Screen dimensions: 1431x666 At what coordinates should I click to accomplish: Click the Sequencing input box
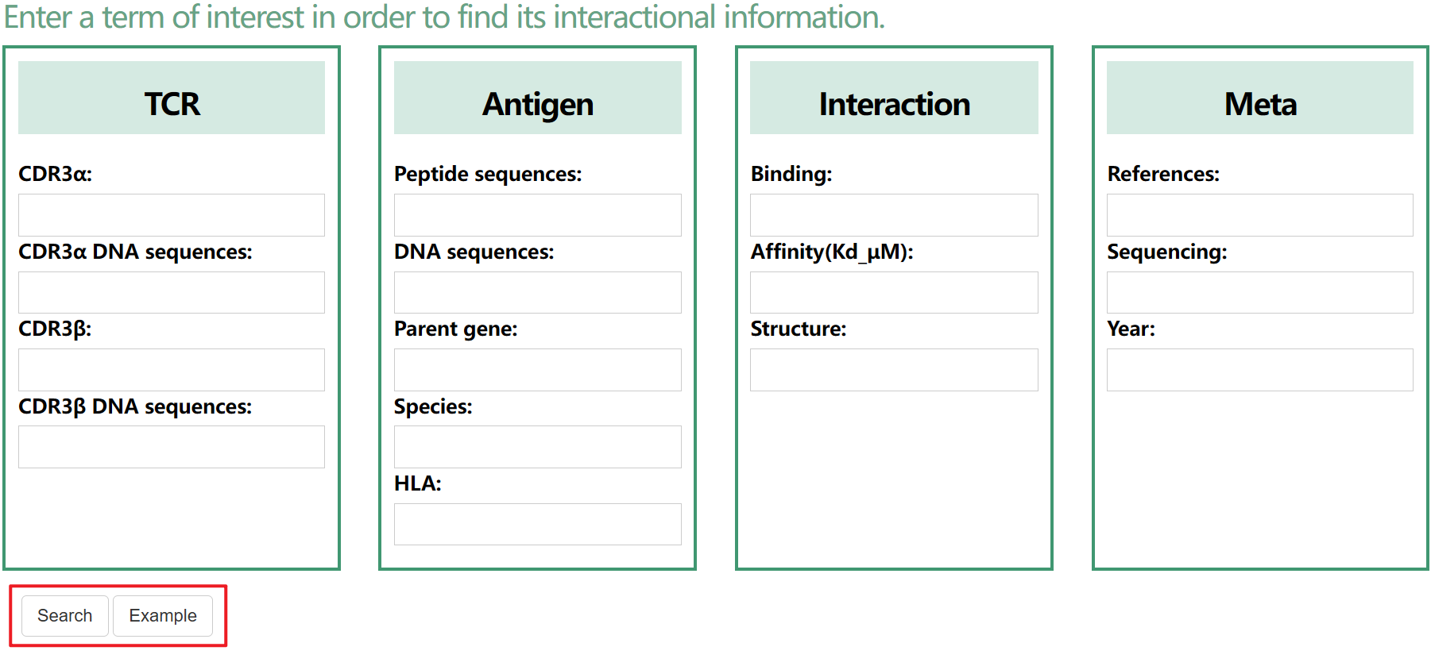(x=1259, y=292)
